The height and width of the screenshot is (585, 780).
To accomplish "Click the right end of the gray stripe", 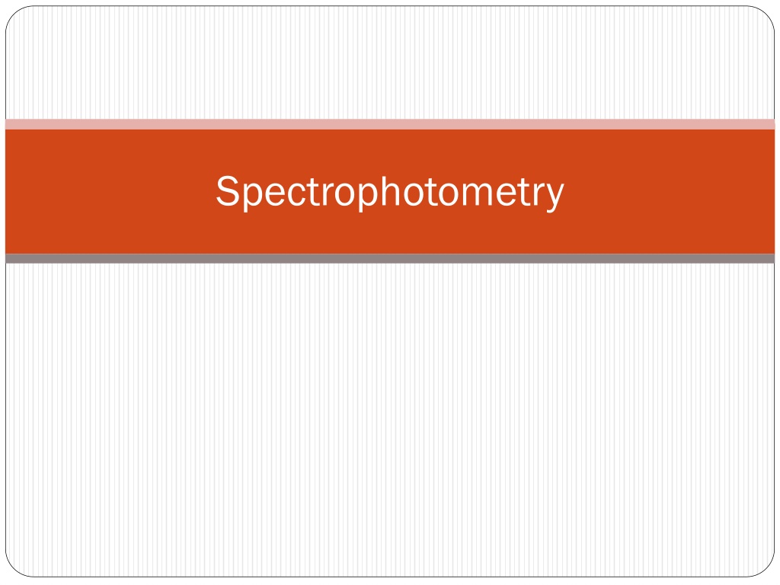I will coord(760,258).
